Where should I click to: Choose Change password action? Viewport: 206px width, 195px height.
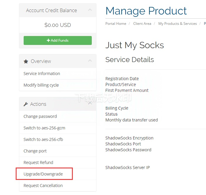pyautogui.click(x=40, y=116)
